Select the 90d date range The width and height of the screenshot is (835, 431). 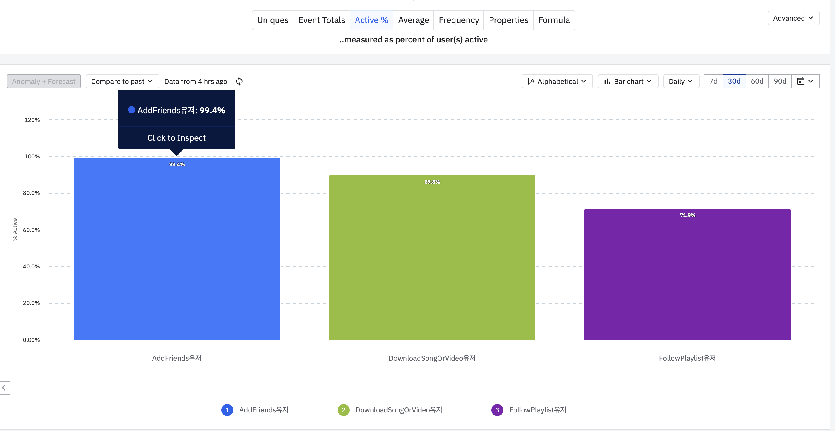780,81
